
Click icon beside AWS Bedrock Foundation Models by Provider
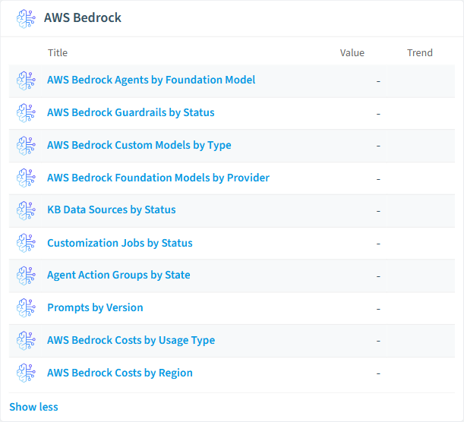[26, 178]
